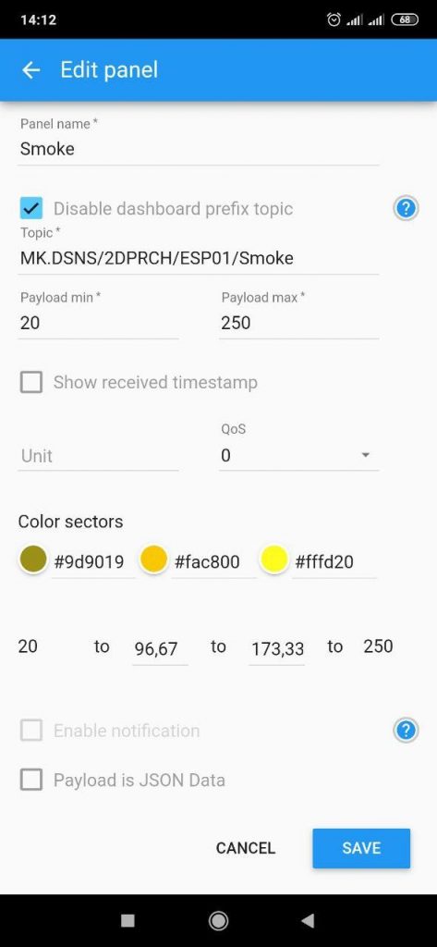
Task: Open help icon beside Disable dashboard prefix topic
Action: [x=406, y=209]
